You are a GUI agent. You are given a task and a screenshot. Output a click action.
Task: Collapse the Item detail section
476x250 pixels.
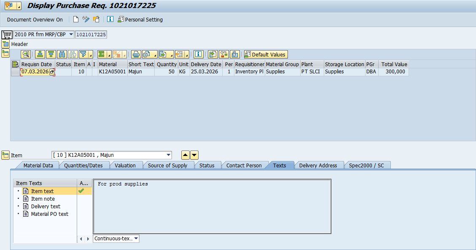5,155
